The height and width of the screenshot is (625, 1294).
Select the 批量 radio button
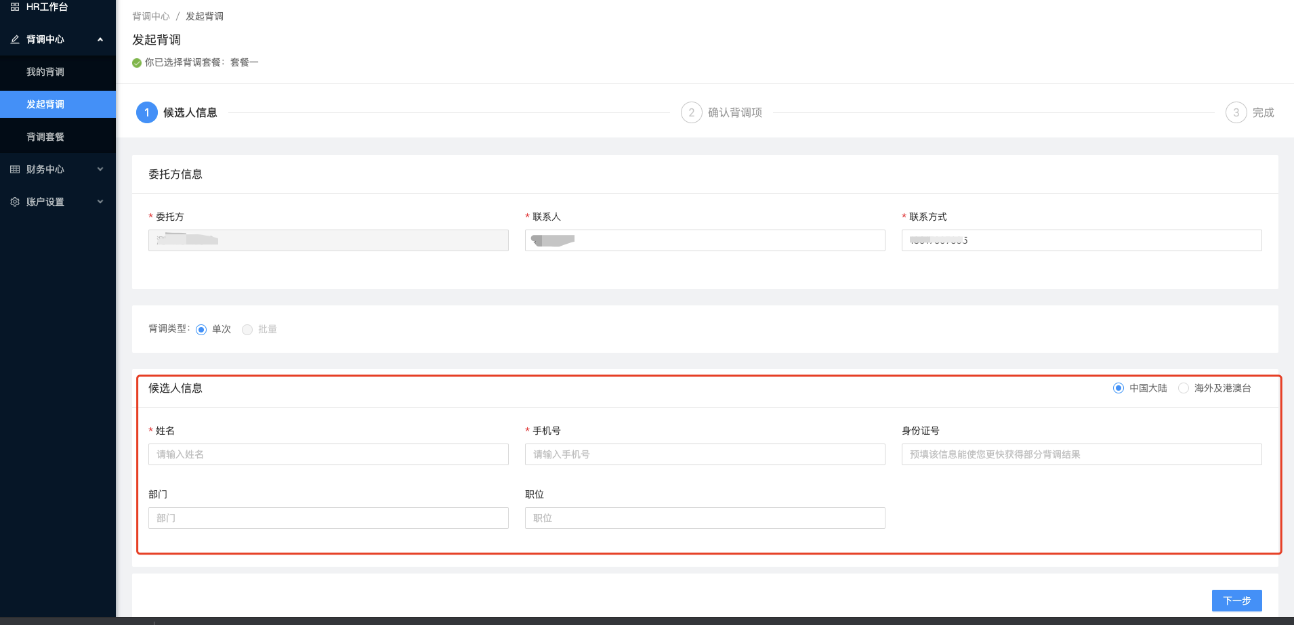[247, 330]
